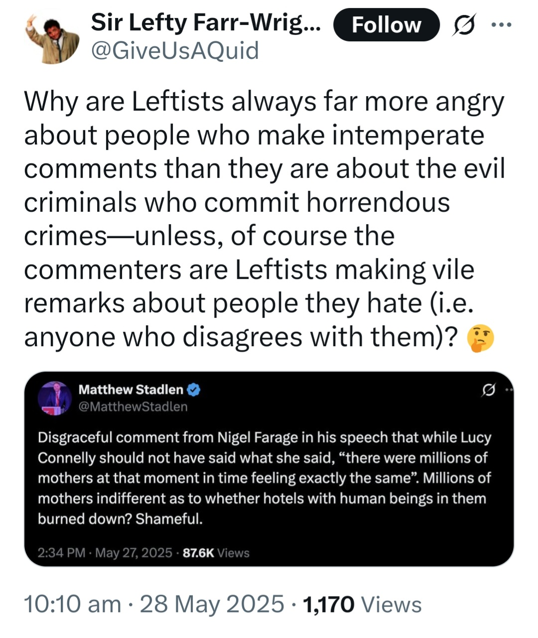Open Grok icon beside the Follow button

(463, 25)
